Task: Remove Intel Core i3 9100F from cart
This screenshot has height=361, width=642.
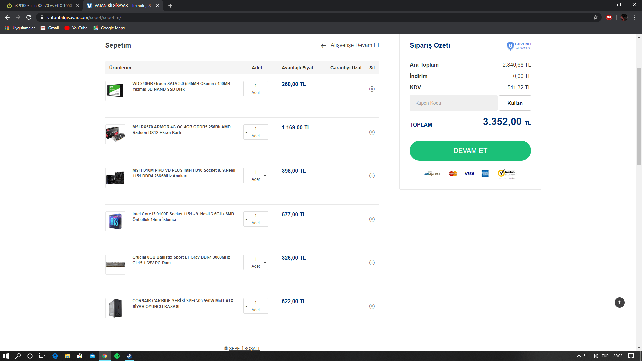Action: click(372, 219)
